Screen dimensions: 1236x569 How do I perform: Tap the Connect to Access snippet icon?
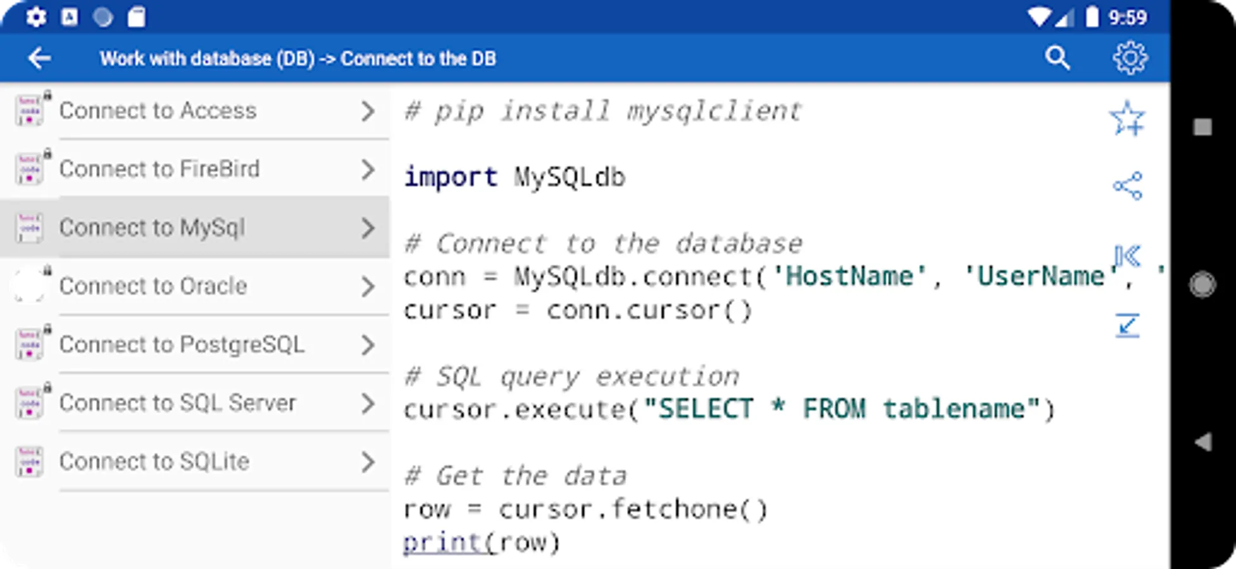(x=30, y=111)
